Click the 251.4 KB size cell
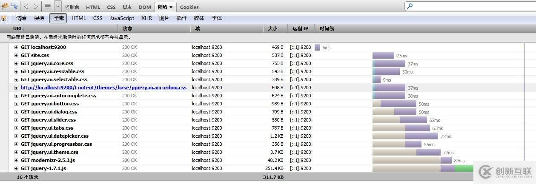Image resolution: width=536 pixels, height=184 pixels. point(274,168)
